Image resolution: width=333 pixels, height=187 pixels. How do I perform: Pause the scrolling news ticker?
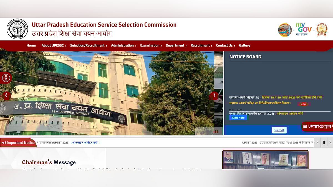[324, 143]
